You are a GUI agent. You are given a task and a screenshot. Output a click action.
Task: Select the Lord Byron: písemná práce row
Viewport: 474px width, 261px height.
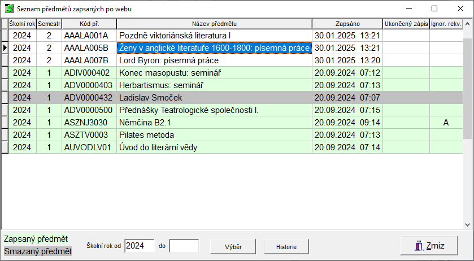click(x=214, y=60)
